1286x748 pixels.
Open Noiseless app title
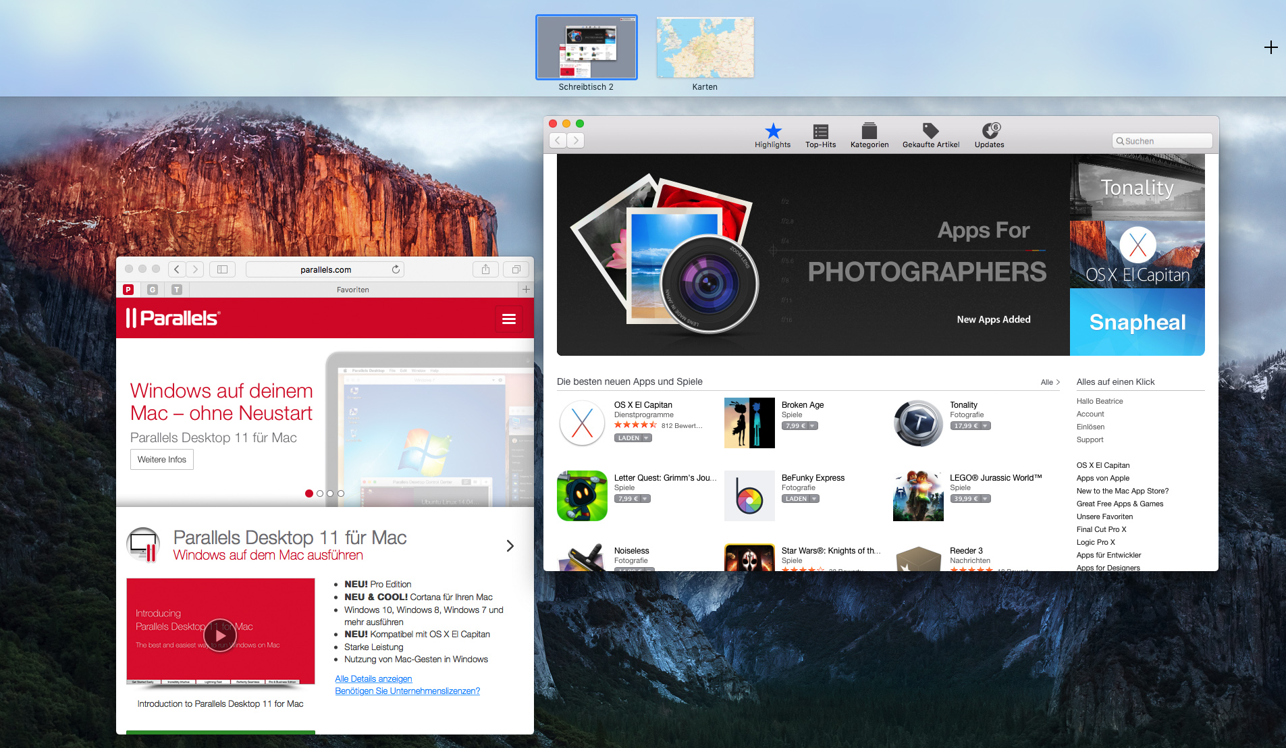tap(631, 551)
